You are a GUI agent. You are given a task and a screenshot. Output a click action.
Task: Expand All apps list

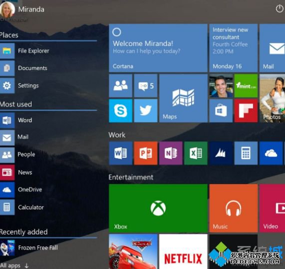(x=14, y=266)
